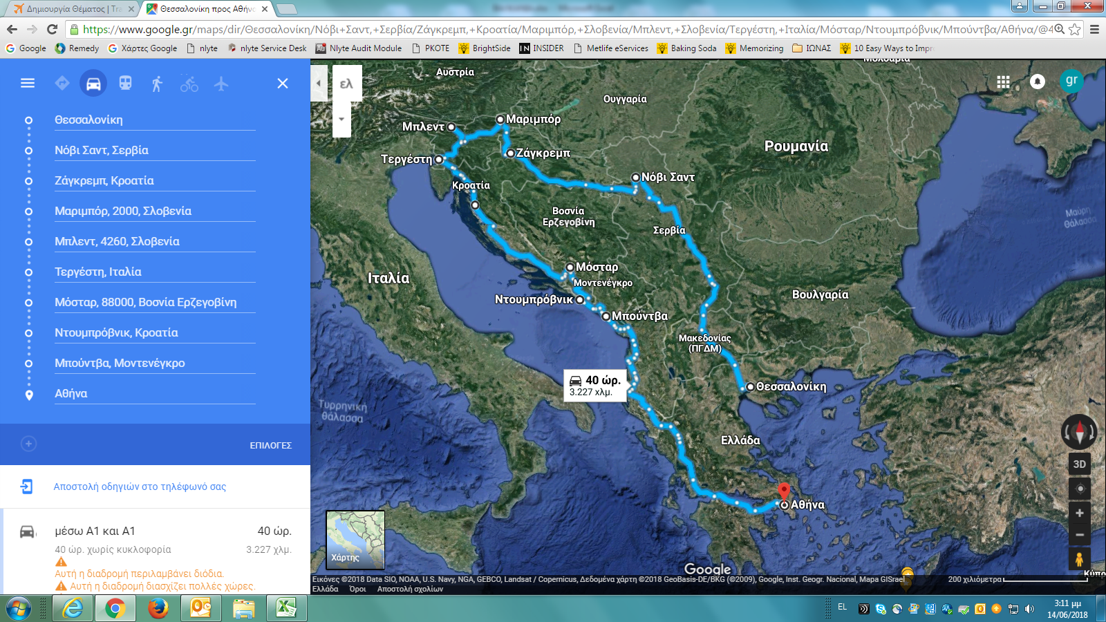This screenshot has width=1106, height=622.
Task: Go back with the browser back arrow
Action: point(12,29)
